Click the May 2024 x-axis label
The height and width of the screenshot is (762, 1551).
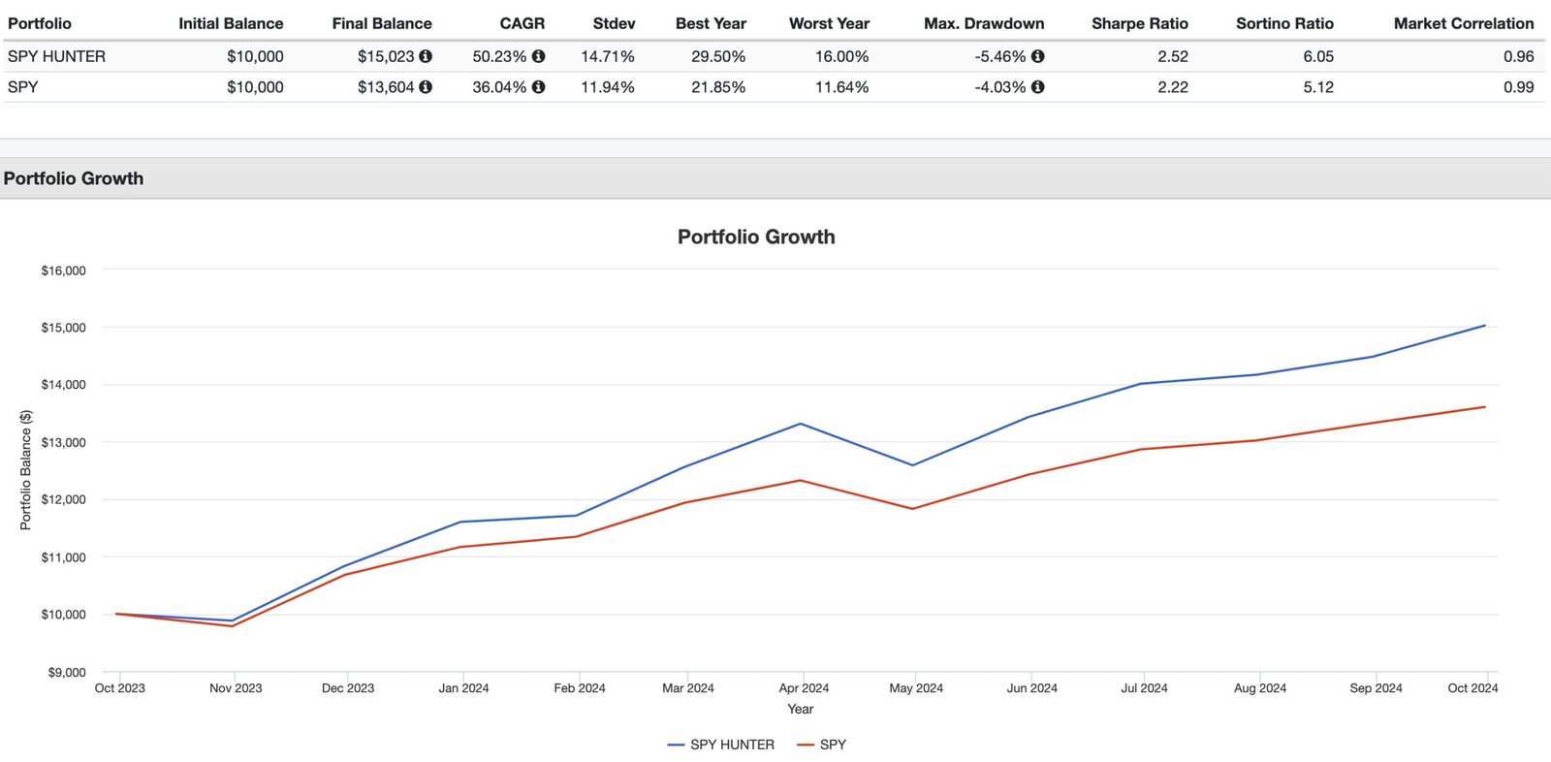click(916, 688)
